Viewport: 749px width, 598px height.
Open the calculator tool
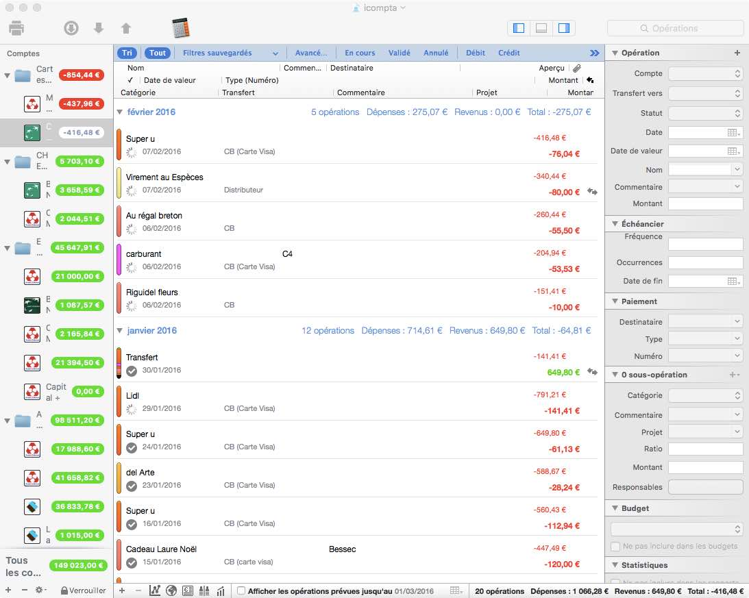click(x=180, y=29)
